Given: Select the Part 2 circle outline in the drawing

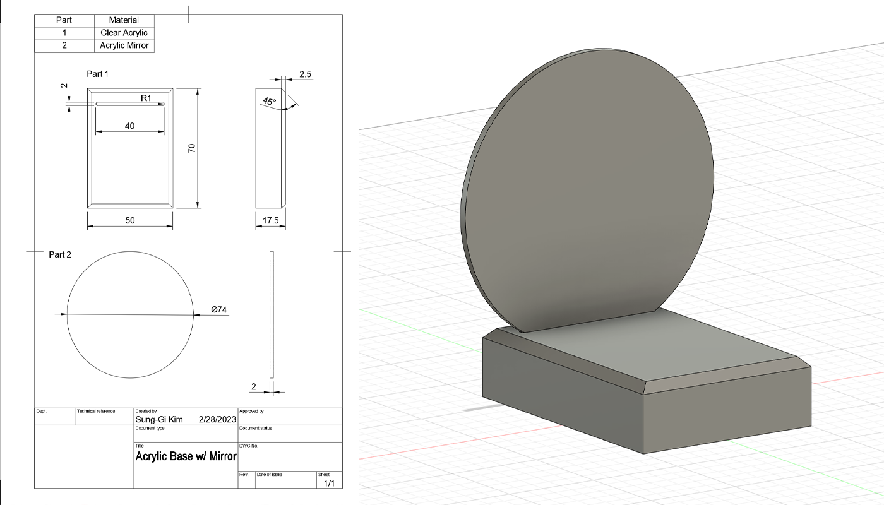Looking at the screenshot, I should (130, 314).
